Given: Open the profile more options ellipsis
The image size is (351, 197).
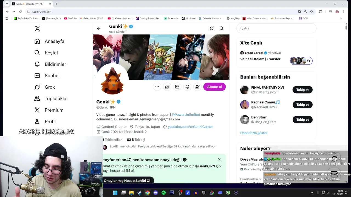Looking at the screenshot, I should click(x=157, y=87).
